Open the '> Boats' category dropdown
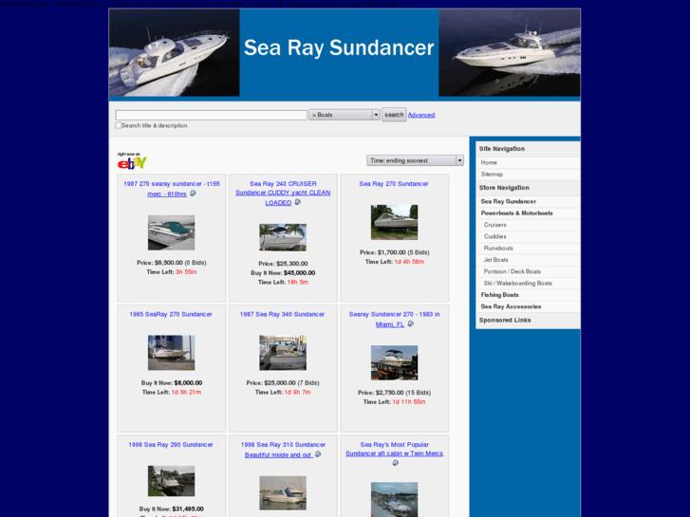 tap(345, 115)
